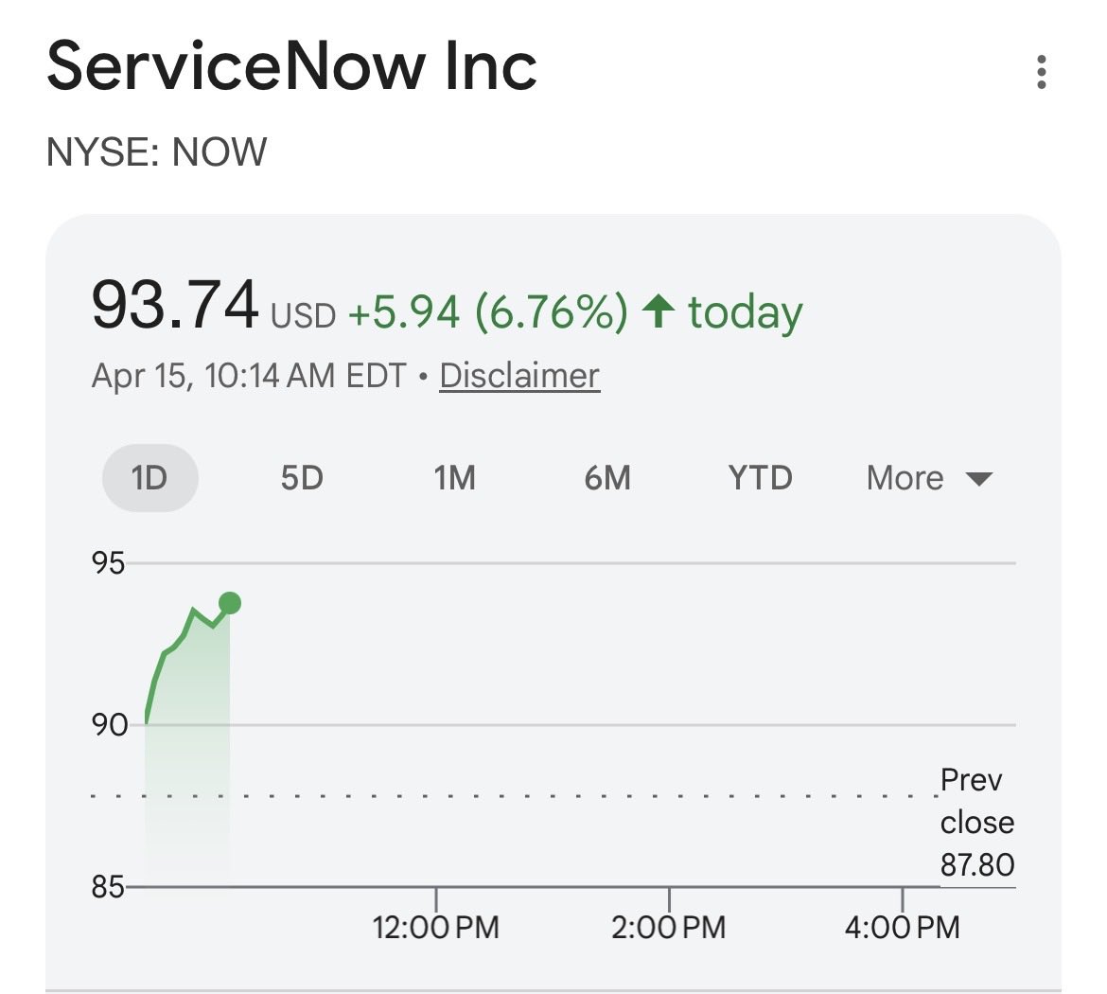
Task: Click the 95 y-axis label
Action: (108, 564)
